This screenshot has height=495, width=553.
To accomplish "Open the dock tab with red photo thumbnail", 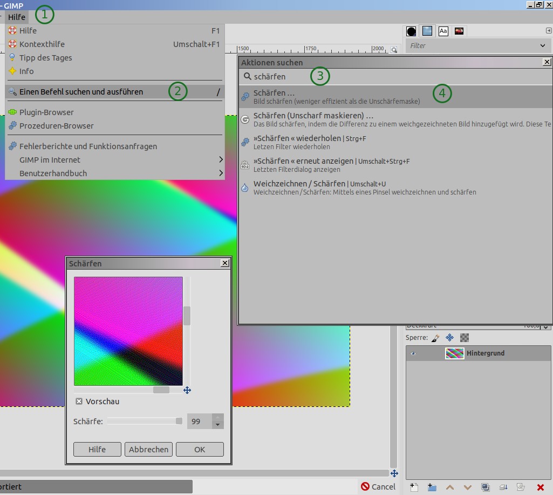I will 459,31.
